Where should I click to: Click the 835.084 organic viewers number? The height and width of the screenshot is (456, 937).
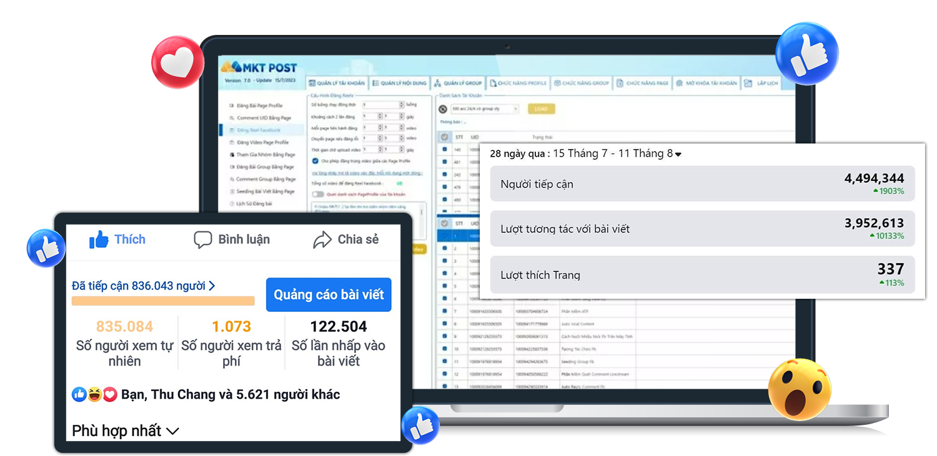(x=125, y=326)
